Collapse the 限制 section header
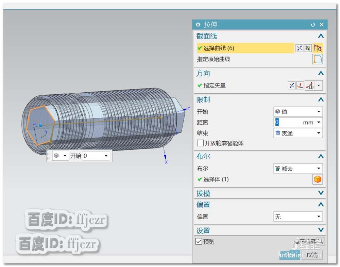 [x=321, y=99]
